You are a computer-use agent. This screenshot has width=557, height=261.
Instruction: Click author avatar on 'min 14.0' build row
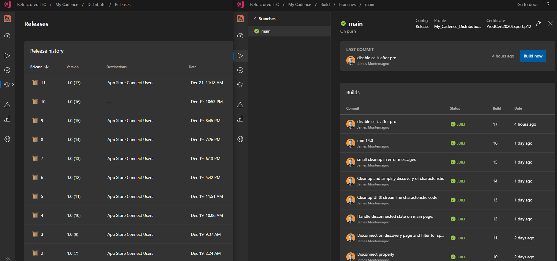(351, 143)
